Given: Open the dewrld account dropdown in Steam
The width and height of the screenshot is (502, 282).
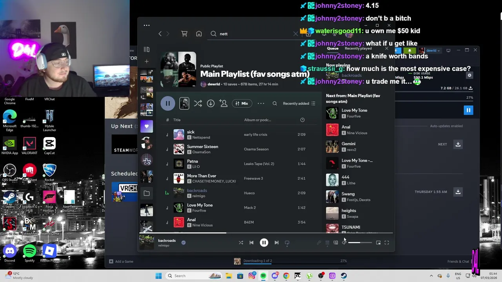Looking at the screenshot, I should (x=431, y=51).
